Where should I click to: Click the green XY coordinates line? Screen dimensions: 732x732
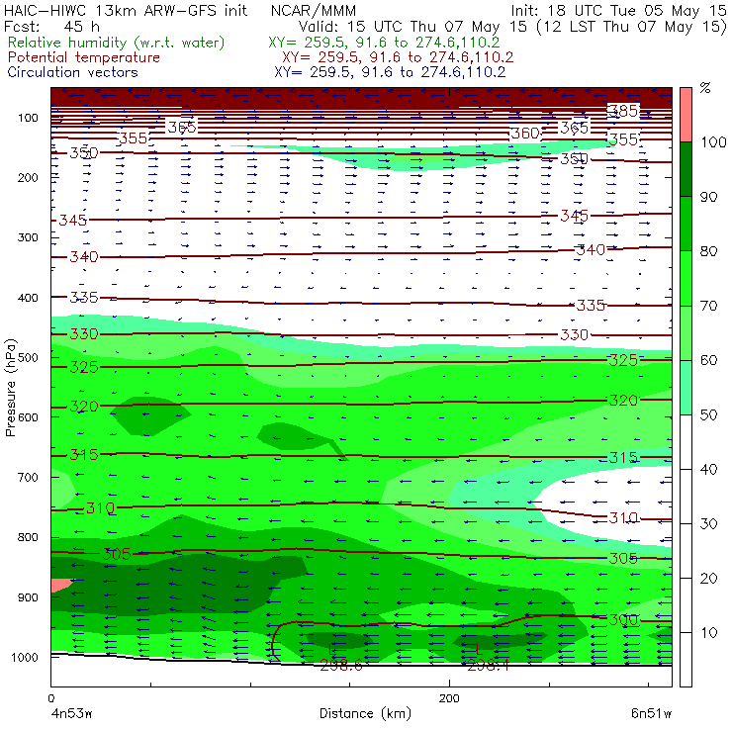384,43
